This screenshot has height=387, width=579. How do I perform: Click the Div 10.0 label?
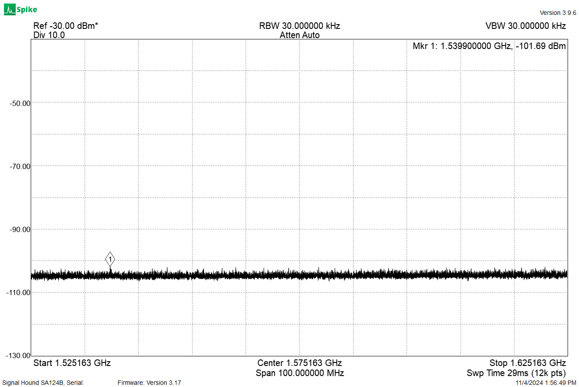pyautogui.click(x=49, y=35)
